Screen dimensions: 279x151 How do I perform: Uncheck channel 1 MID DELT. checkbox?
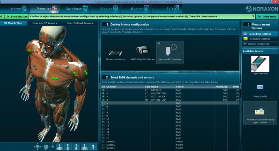point(103,90)
